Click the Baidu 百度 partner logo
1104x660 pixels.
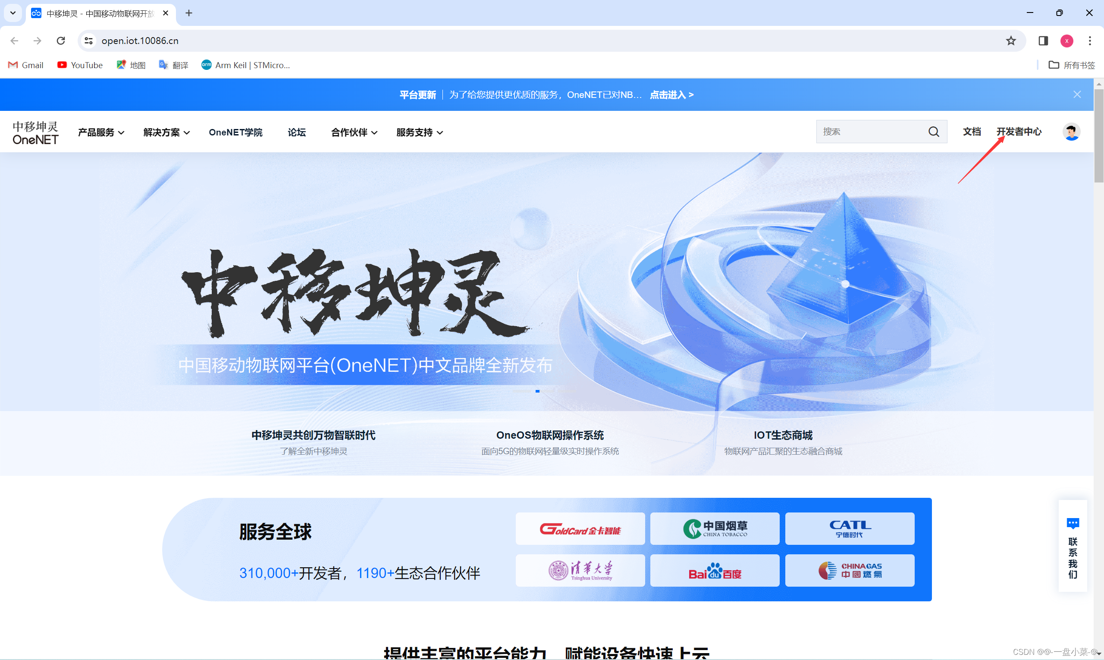point(715,570)
